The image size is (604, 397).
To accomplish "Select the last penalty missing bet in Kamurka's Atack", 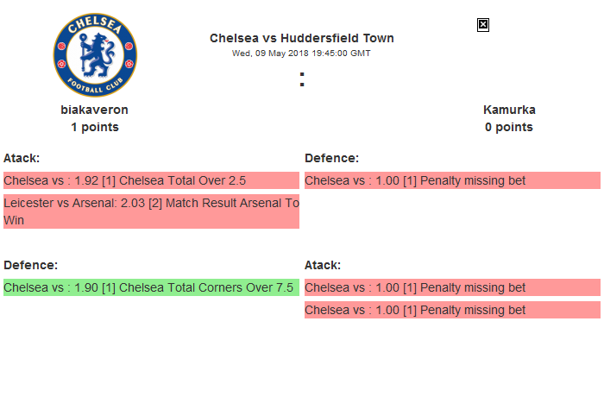I will [451, 310].
